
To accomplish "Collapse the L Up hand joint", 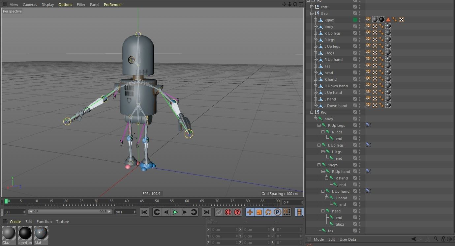I will pyautogui.click(x=323, y=191).
